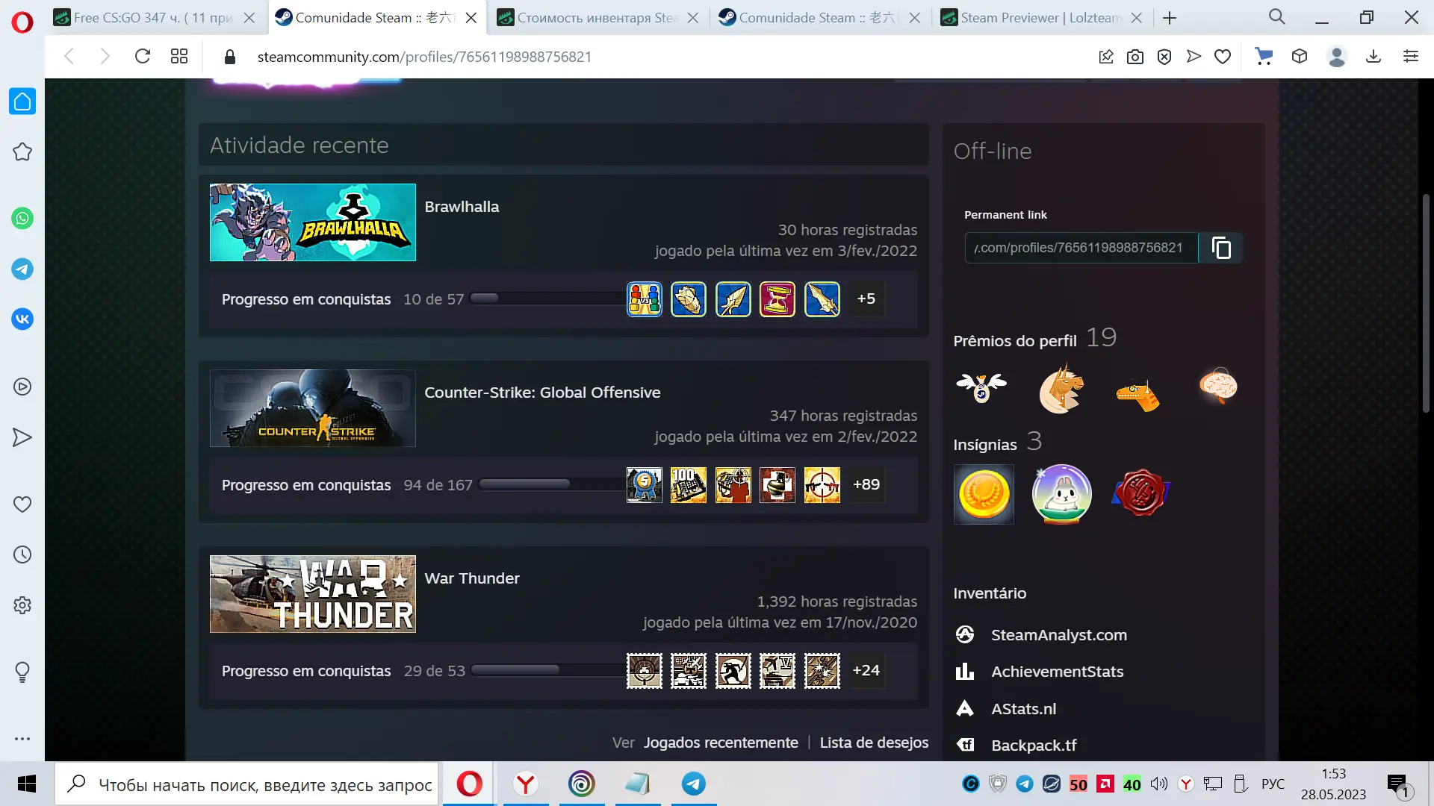Open Prêmios do perfil section

click(1015, 341)
